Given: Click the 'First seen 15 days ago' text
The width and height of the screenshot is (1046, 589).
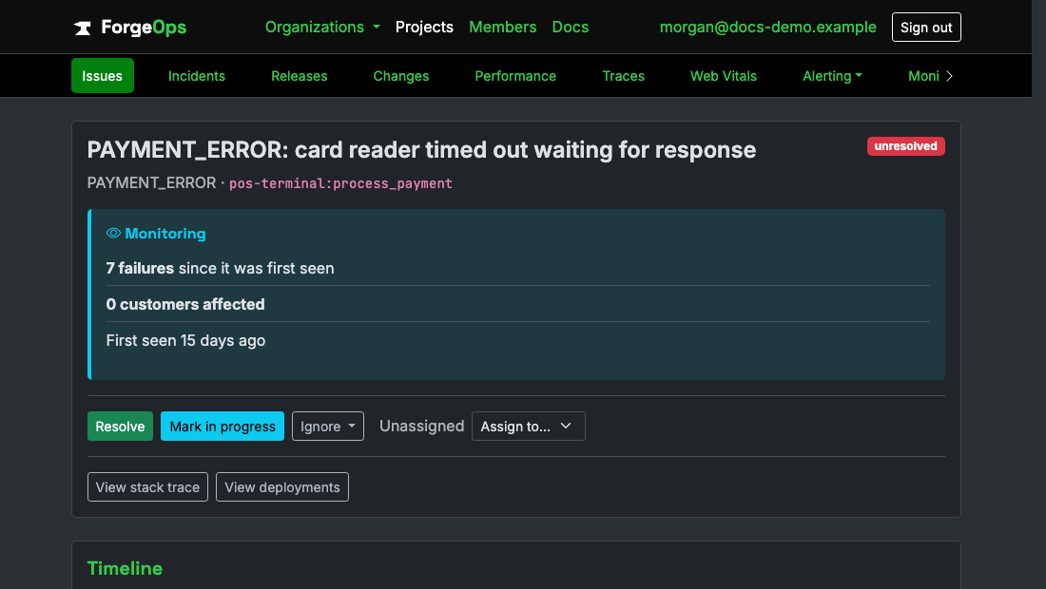Looking at the screenshot, I should tap(185, 340).
